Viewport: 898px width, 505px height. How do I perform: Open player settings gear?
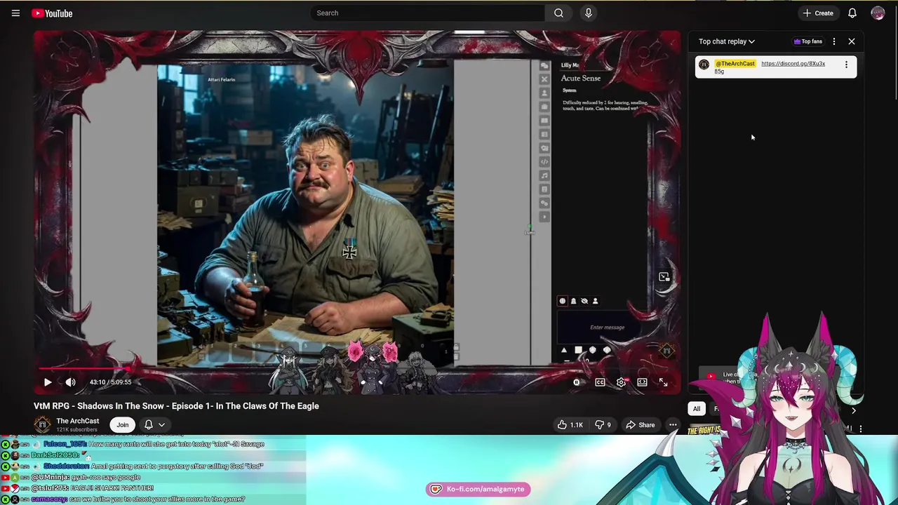pyautogui.click(x=621, y=382)
